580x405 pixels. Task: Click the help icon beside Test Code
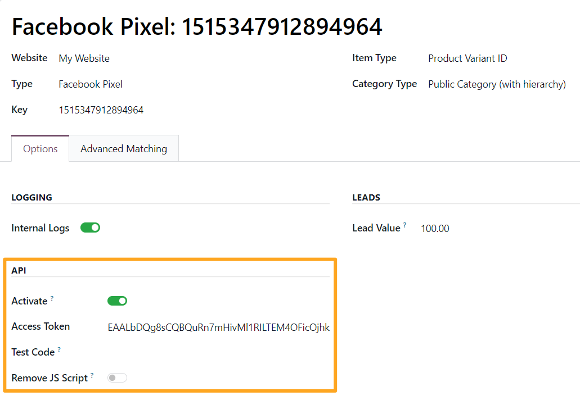click(60, 349)
